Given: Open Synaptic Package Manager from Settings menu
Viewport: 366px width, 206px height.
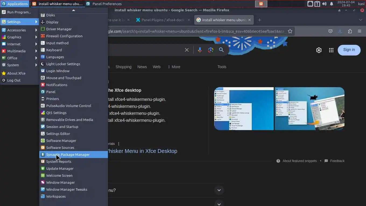Looking at the screenshot, I should [73, 154].
